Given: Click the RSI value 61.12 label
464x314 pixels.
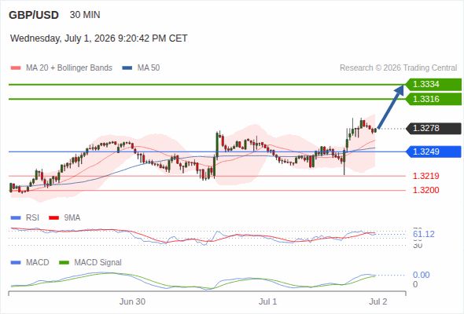Looking at the screenshot, I should (x=424, y=234).
